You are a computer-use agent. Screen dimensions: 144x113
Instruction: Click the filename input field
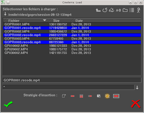72,80
